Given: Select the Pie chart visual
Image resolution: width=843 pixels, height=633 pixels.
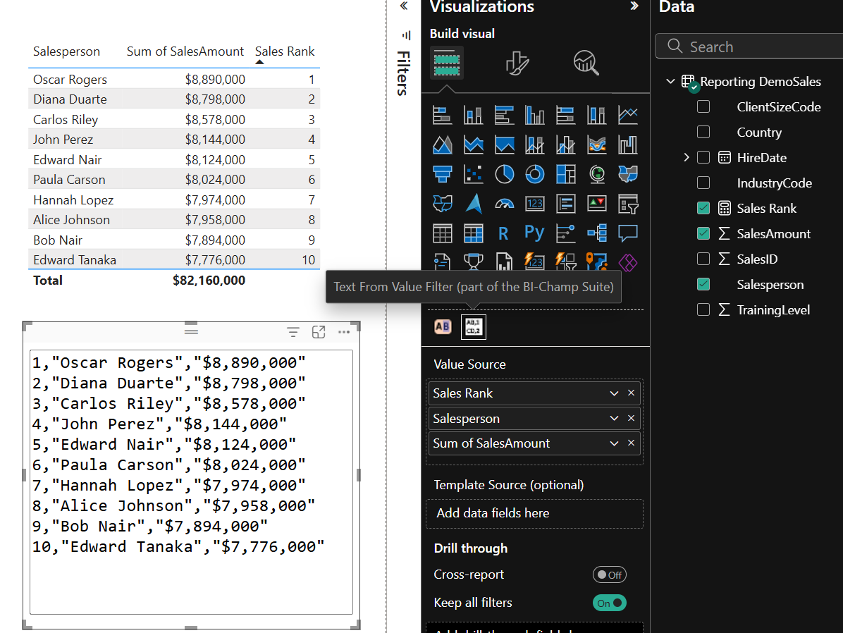Looking at the screenshot, I should click(x=504, y=174).
